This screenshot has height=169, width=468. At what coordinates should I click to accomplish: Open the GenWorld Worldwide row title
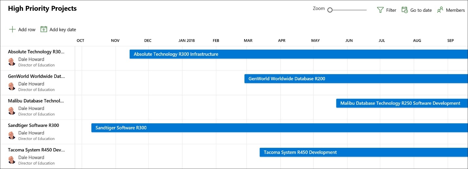(36, 76)
